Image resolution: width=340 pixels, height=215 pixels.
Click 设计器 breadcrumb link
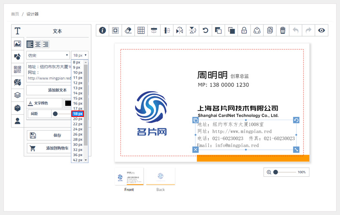[33, 14]
